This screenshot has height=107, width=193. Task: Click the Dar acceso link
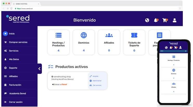point(97,85)
